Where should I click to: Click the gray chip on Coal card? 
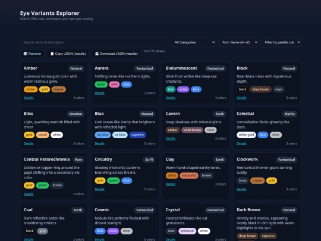coord(43,231)
